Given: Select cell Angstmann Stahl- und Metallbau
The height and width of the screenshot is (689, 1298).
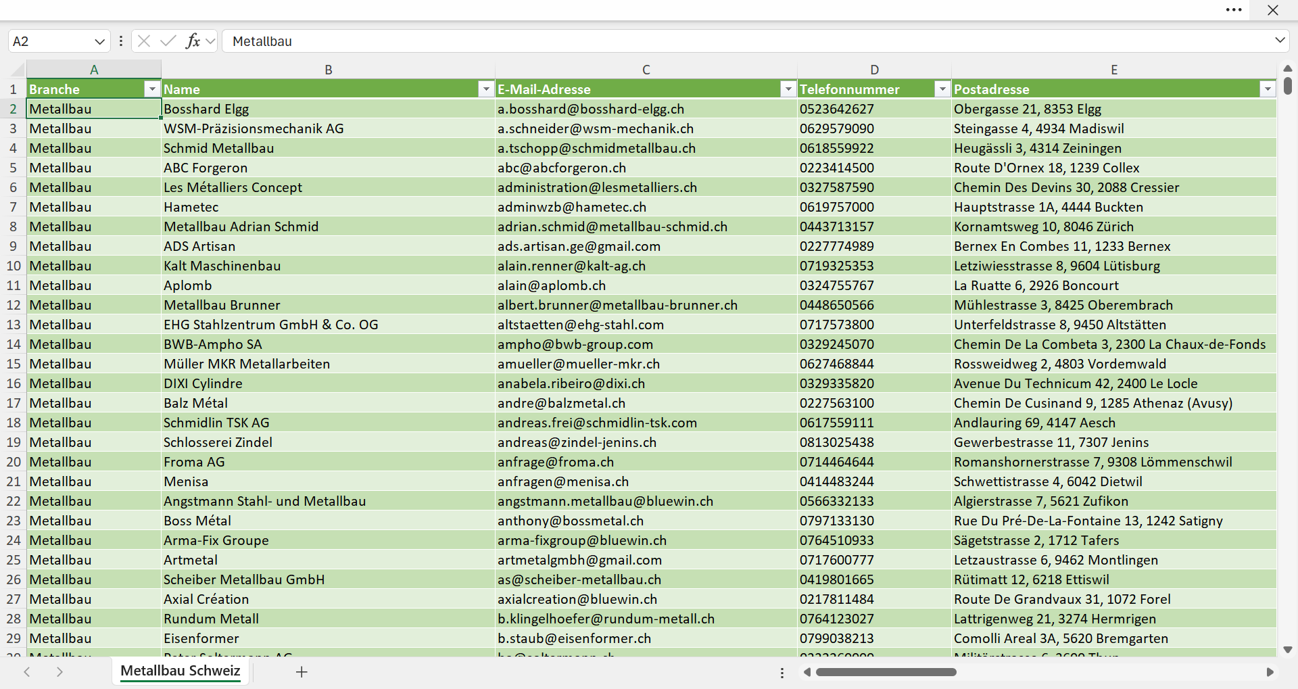Looking at the screenshot, I should (x=329, y=501).
